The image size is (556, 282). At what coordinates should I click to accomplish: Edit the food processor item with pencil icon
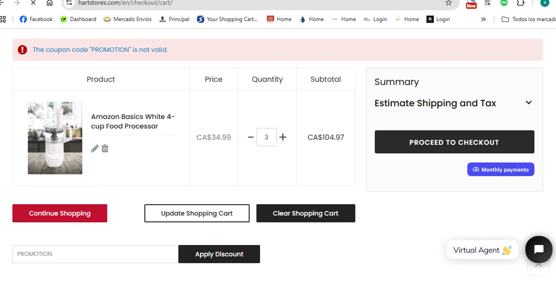tap(95, 149)
